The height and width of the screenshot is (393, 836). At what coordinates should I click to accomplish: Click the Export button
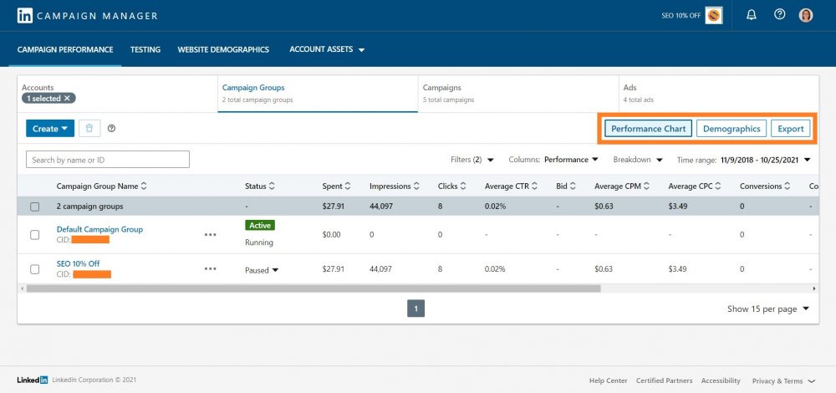[791, 129]
